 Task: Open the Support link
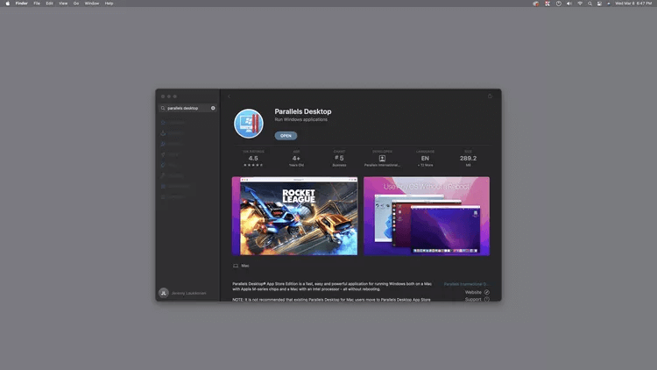[473, 299]
